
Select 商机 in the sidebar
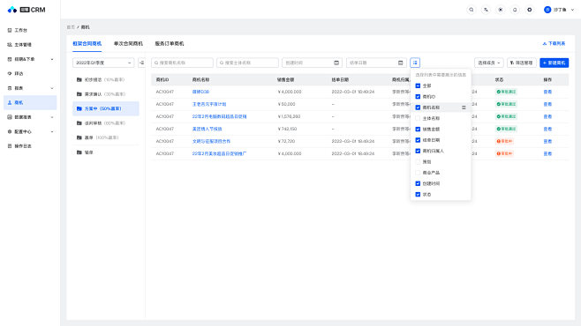point(30,102)
